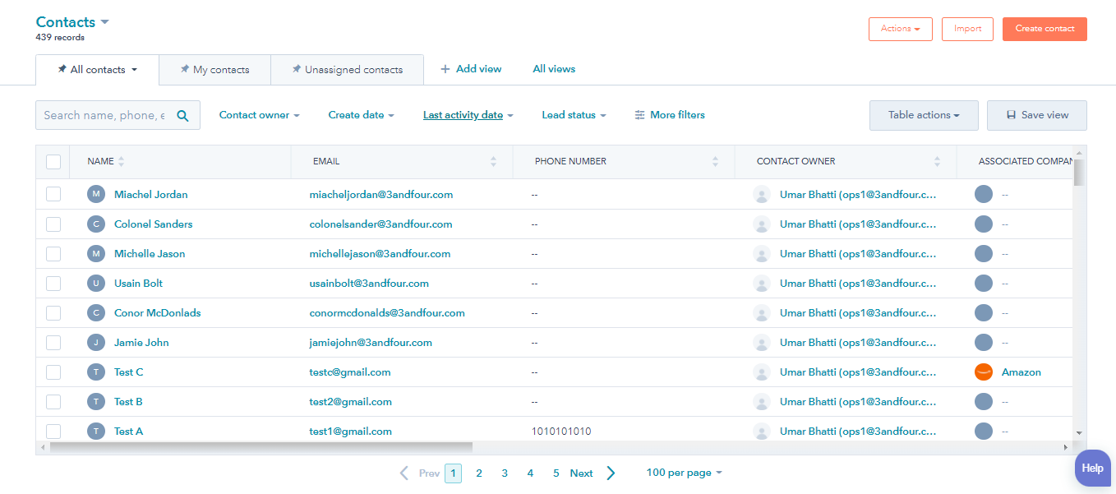Select the checkbox for Test A
Viewport: 1116px width, 494px height.
(53, 431)
